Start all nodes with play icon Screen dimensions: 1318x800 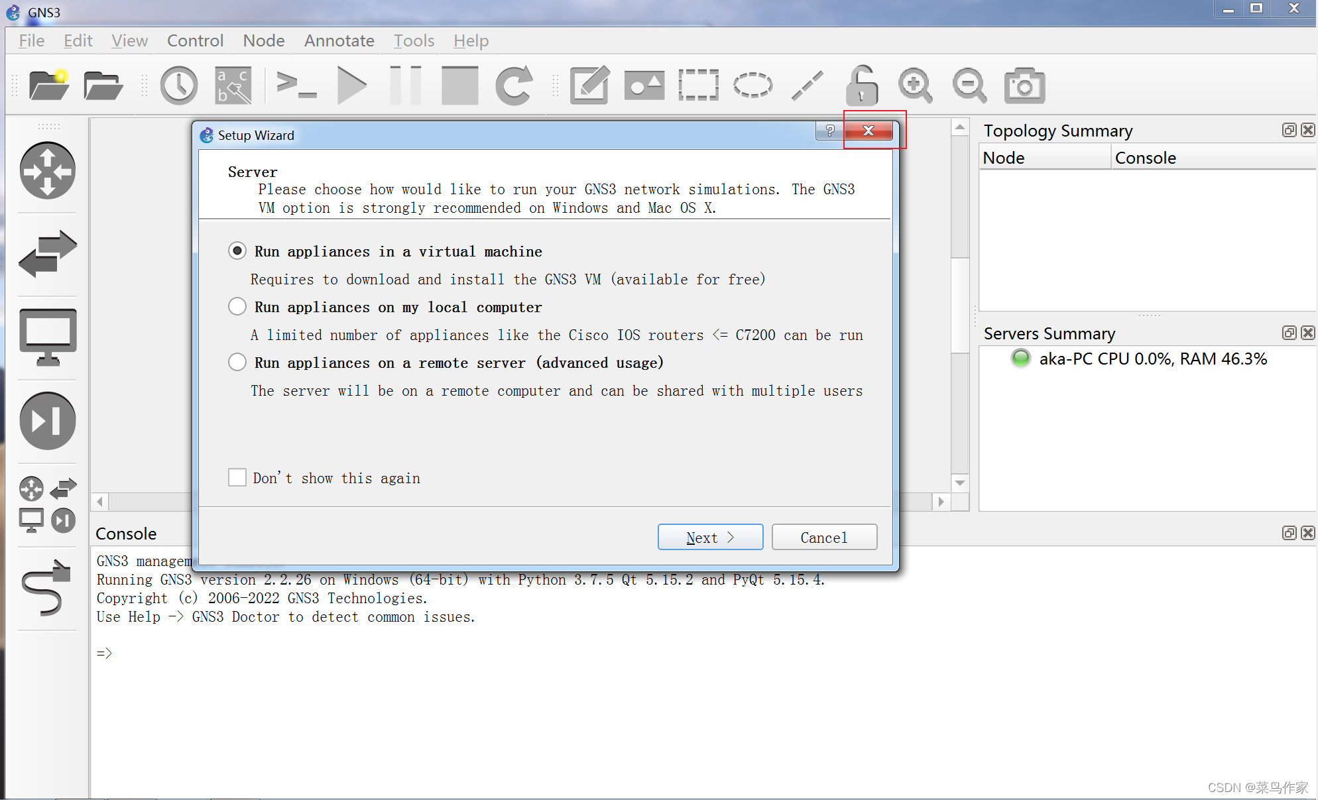click(x=351, y=86)
